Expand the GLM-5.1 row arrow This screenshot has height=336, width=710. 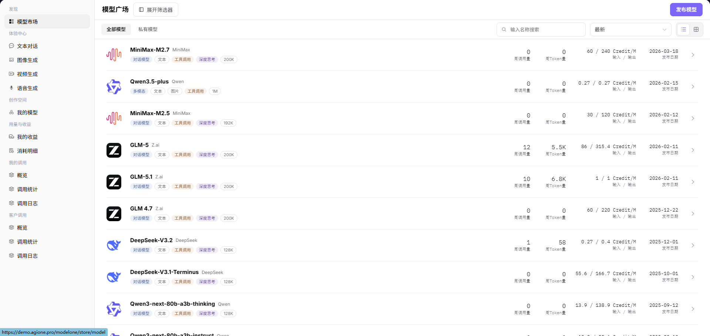tap(693, 182)
